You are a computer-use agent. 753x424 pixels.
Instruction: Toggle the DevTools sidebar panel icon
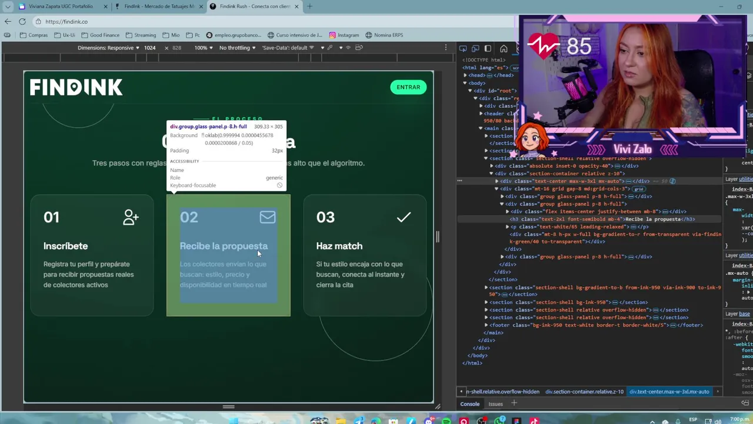pyautogui.click(x=488, y=49)
